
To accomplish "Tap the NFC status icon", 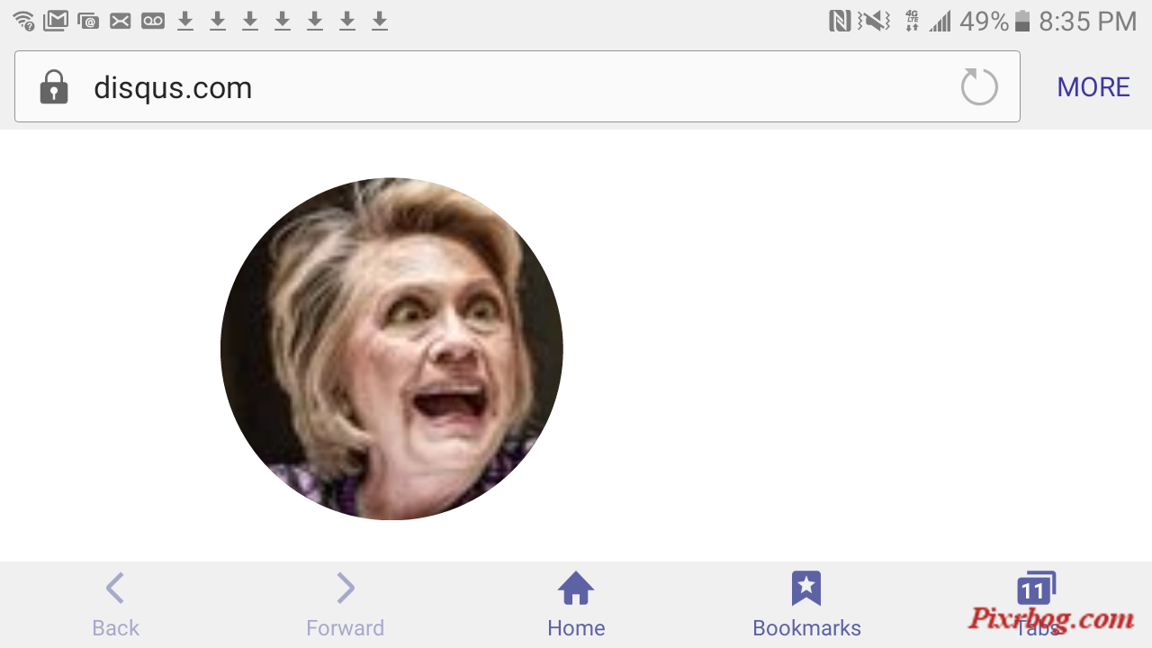I will pos(840,21).
